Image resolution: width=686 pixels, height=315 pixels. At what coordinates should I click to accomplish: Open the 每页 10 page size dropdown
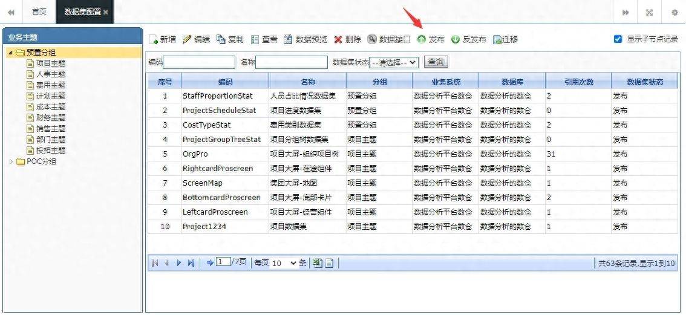(284, 264)
